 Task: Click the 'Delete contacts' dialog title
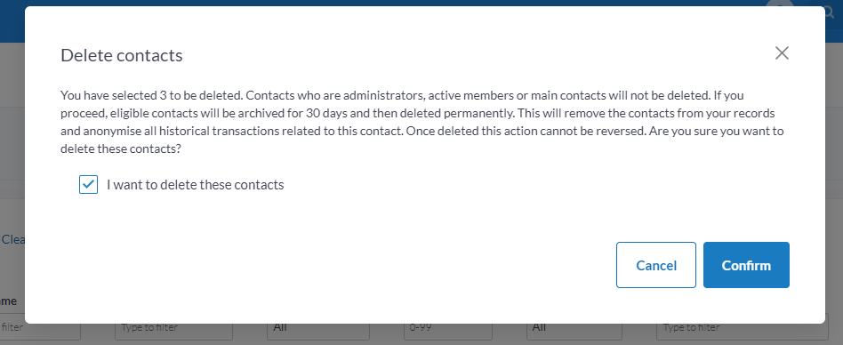point(122,55)
